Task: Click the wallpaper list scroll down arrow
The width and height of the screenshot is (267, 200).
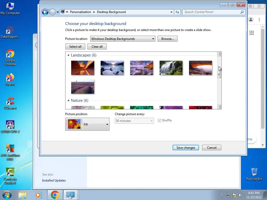Action: click(219, 107)
